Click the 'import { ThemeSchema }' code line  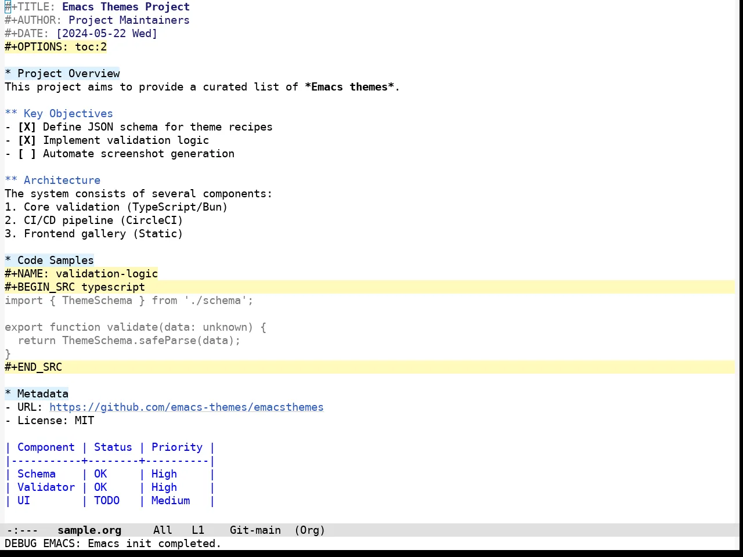pyautogui.click(x=129, y=301)
